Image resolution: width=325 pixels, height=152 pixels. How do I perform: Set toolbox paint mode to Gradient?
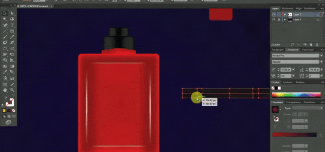9,111
